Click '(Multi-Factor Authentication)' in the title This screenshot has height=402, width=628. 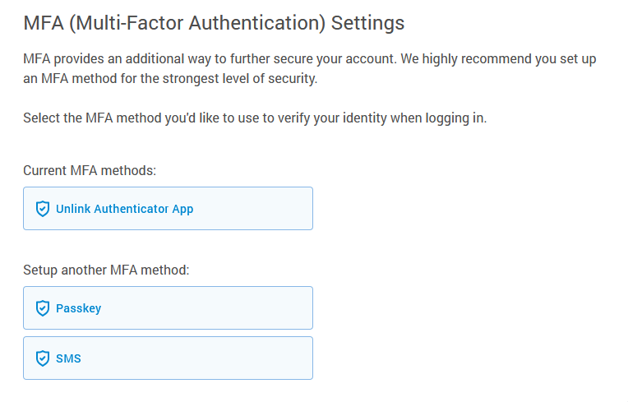[x=197, y=23]
